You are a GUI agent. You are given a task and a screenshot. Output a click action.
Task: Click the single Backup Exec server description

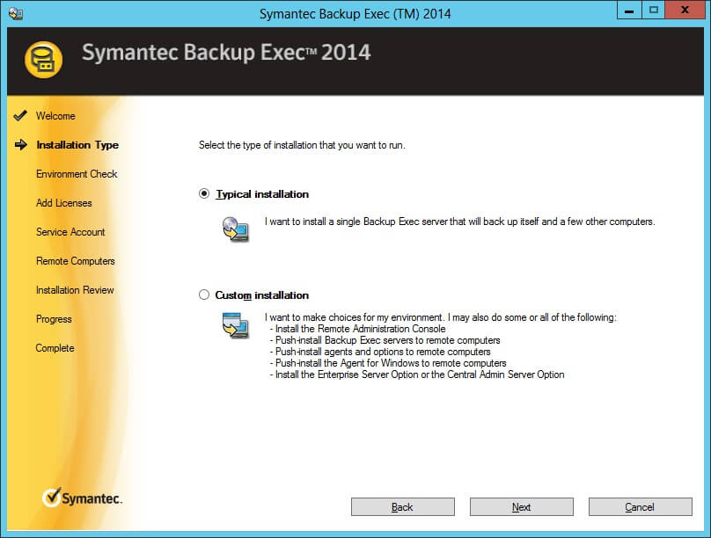[x=460, y=222]
